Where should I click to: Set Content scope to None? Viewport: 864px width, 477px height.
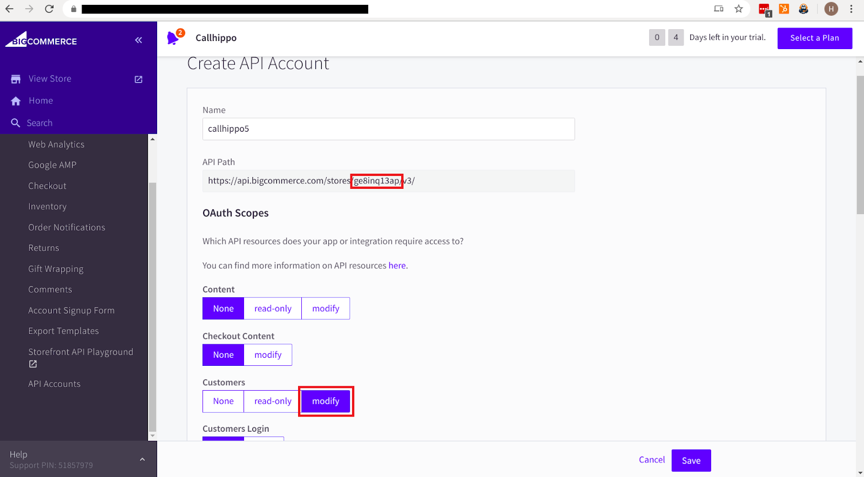point(223,309)
